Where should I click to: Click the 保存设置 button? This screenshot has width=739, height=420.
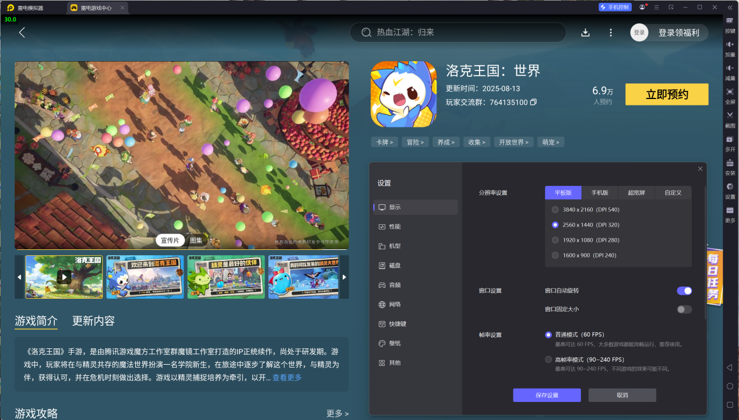tap(547, 396)
